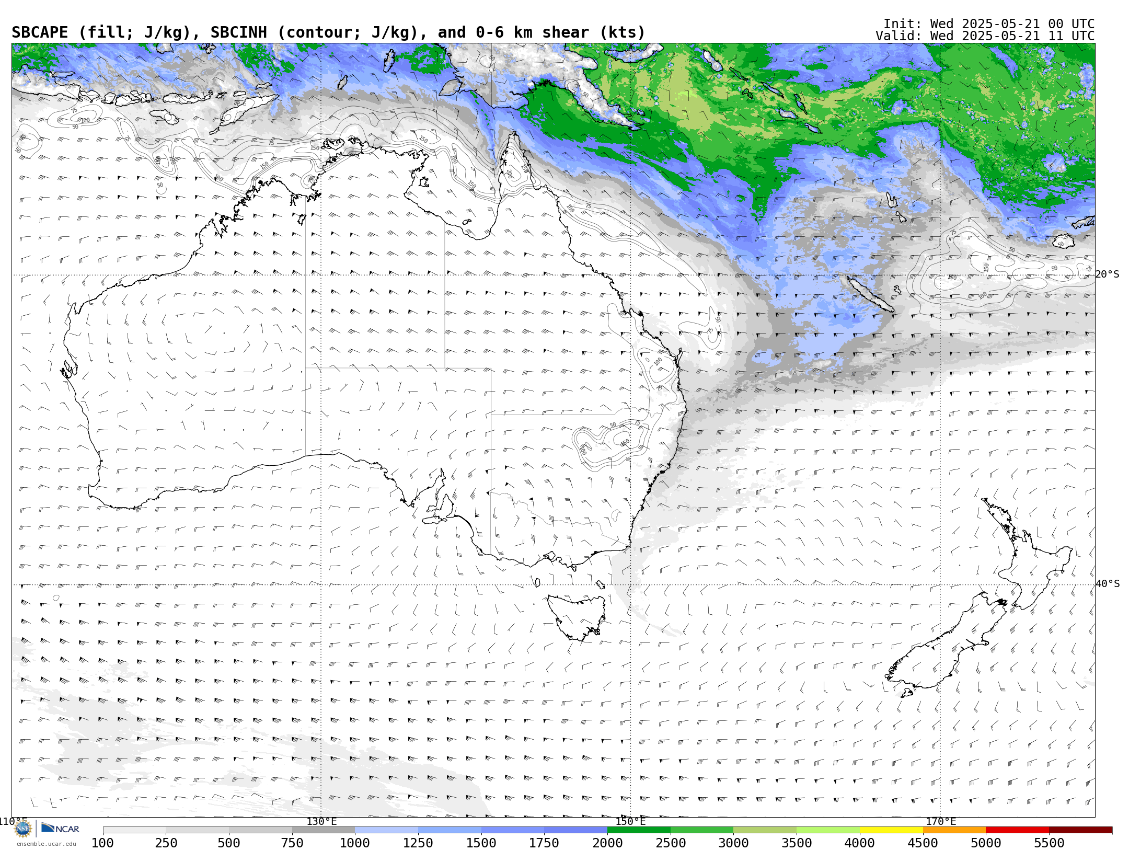
Task: Click the 20°S latitude label
Action: click(x=1108, y=274)
